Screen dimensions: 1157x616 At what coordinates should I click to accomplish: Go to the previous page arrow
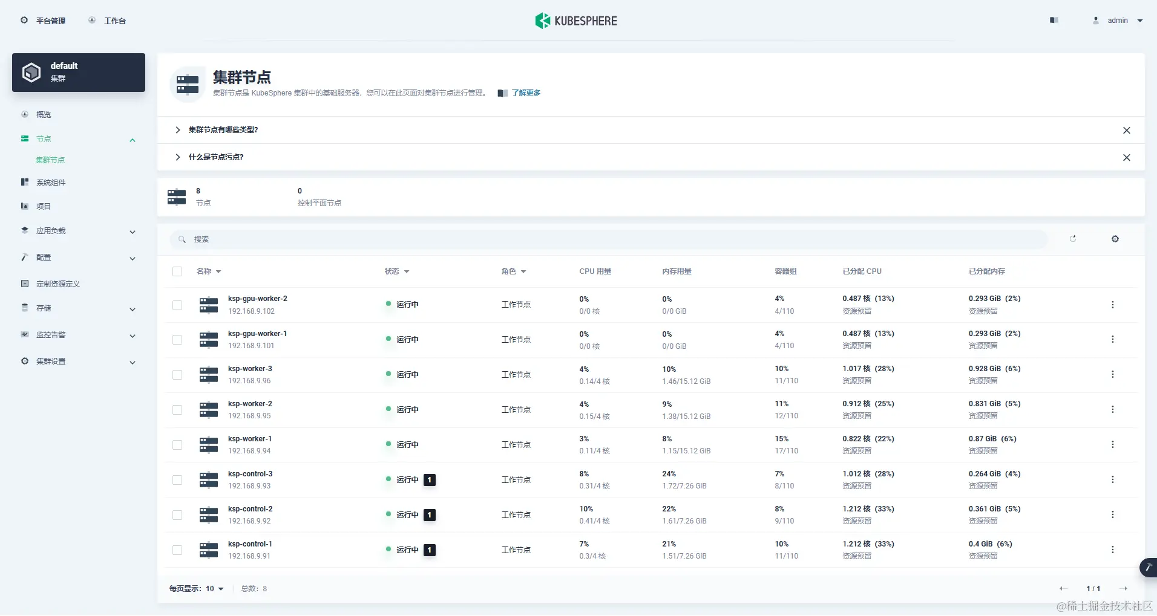(1063, 589)
